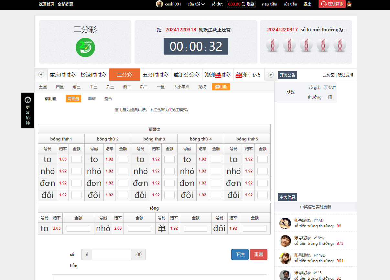Click the green 二分彩 lottery logo
The image size is (390, 280).
(85, 48)
